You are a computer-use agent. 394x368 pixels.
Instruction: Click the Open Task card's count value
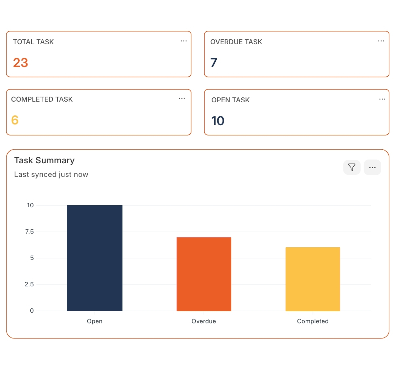point(218,121)
